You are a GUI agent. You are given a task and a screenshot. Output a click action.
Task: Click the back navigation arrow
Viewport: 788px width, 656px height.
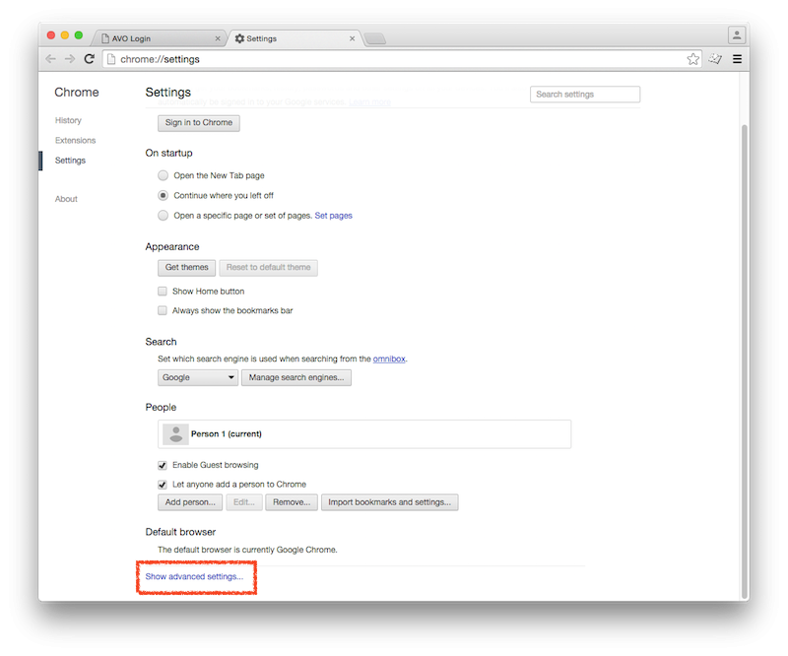(49, 58)
